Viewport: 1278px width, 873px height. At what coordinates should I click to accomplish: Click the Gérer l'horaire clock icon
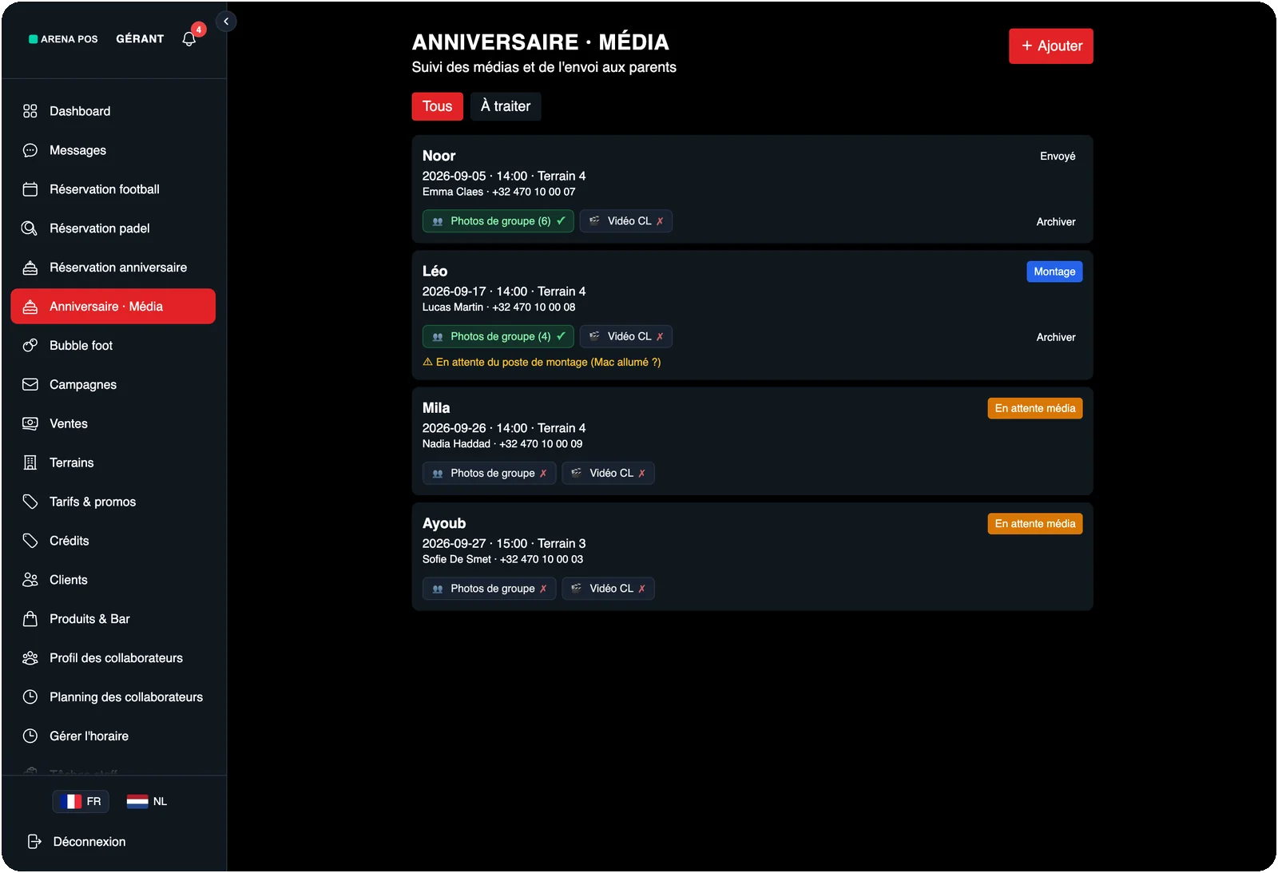point(30,736)
